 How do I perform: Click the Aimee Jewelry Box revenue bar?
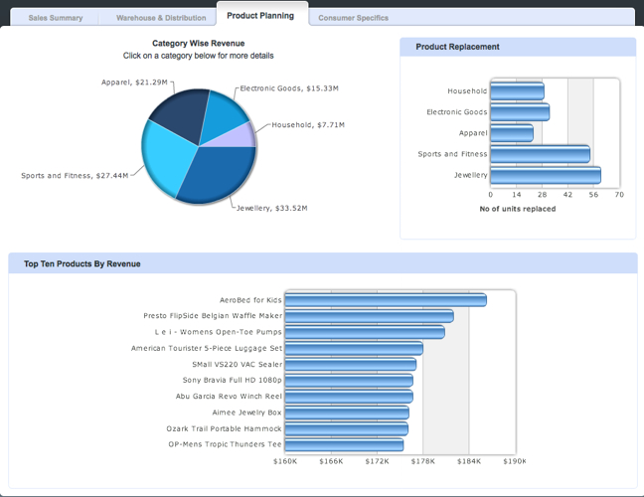coord(346,413)
